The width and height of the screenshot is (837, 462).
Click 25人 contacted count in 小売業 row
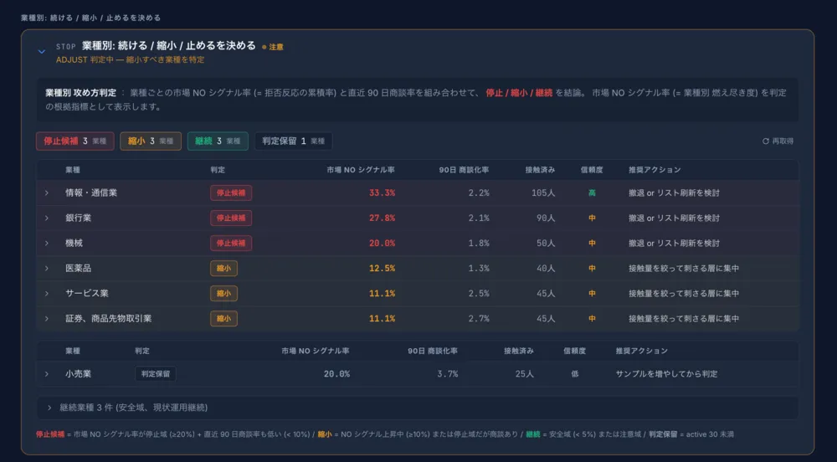tap(524, 374)
